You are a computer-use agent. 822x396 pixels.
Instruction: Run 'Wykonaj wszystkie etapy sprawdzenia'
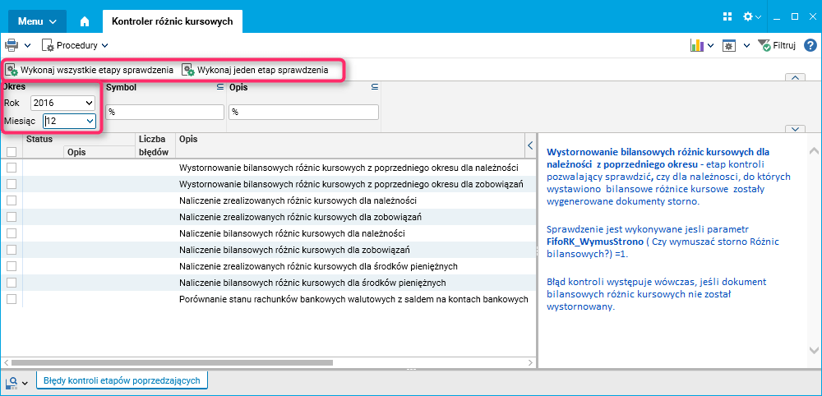[x=90, y=71]
